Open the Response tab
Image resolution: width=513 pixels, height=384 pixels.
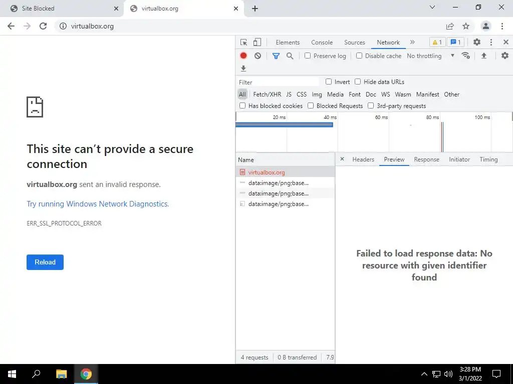(x=427, y=159)
